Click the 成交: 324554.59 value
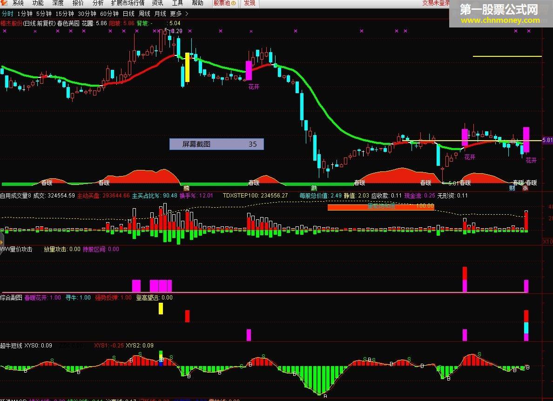 54,196
